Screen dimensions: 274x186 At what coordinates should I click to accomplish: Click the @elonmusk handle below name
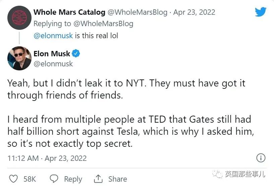coord(53,63)
